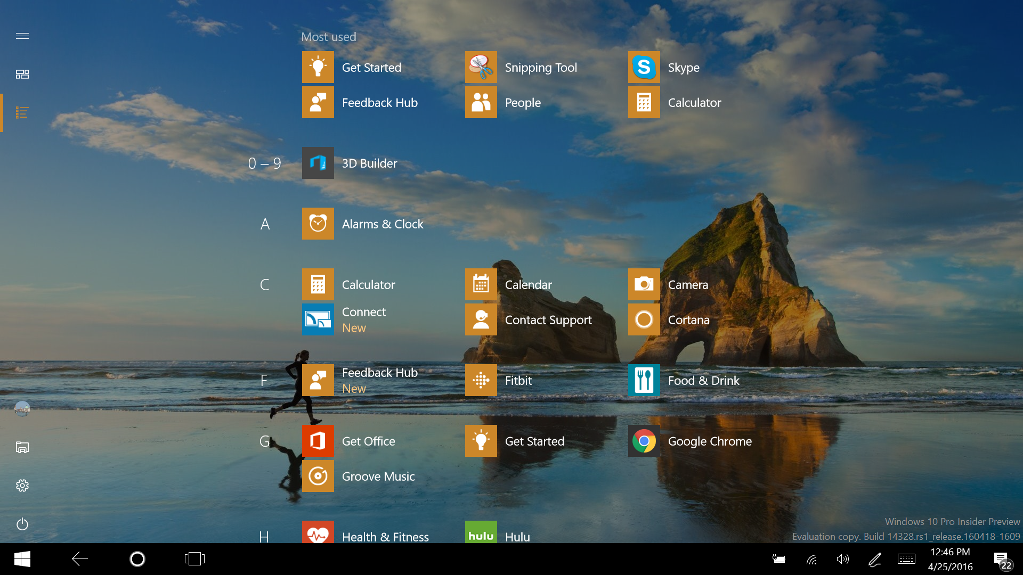Open the Wi-Fi network flyout

[811, 559]
